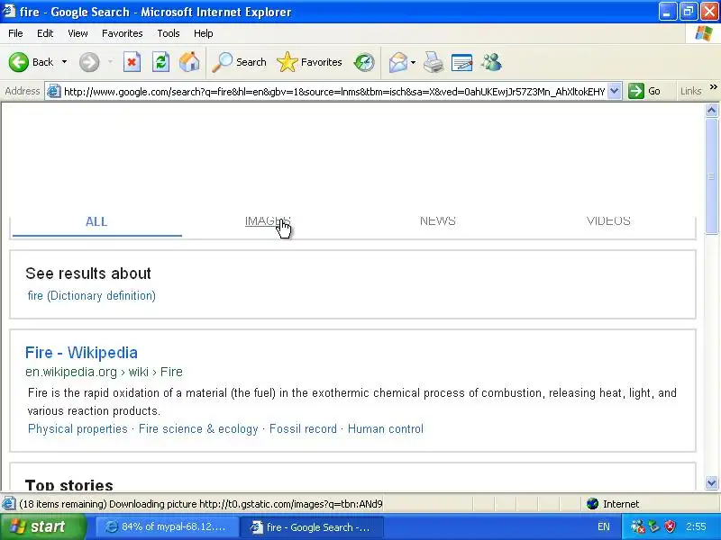Switch to 84% of mypal download taskbar item

(167, 526)
